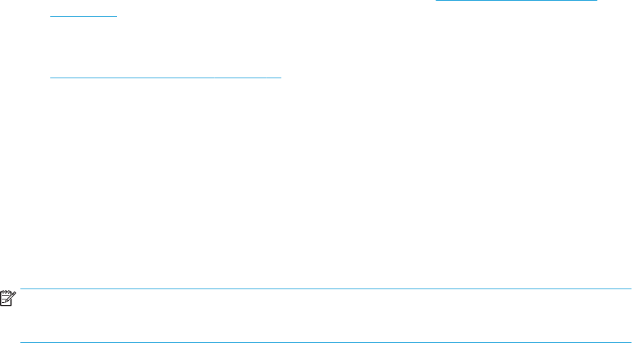Click inside the empty note body area
The image size is (632, 343).
(326, 316)
